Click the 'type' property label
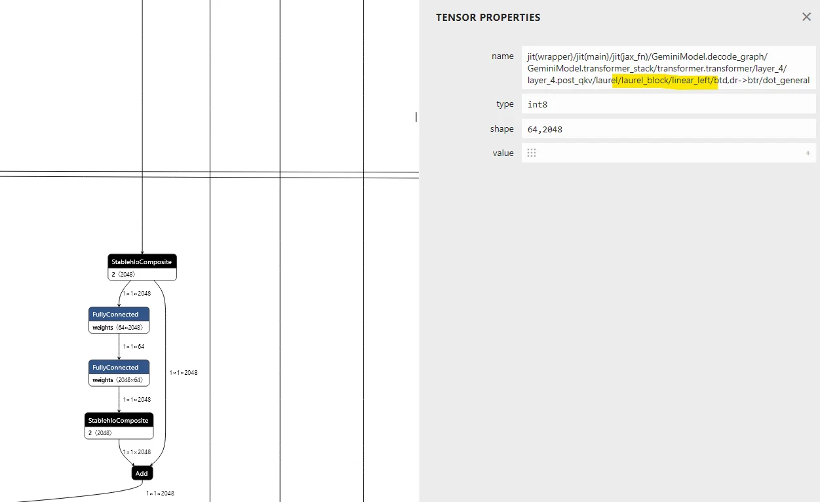Image resolution: width=820 pixels, height=502 pixels. click(x=505, y=104)
